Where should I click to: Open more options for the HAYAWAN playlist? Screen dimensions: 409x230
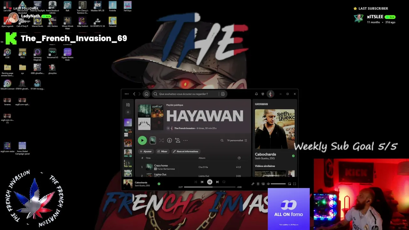(x=185, y=141)
